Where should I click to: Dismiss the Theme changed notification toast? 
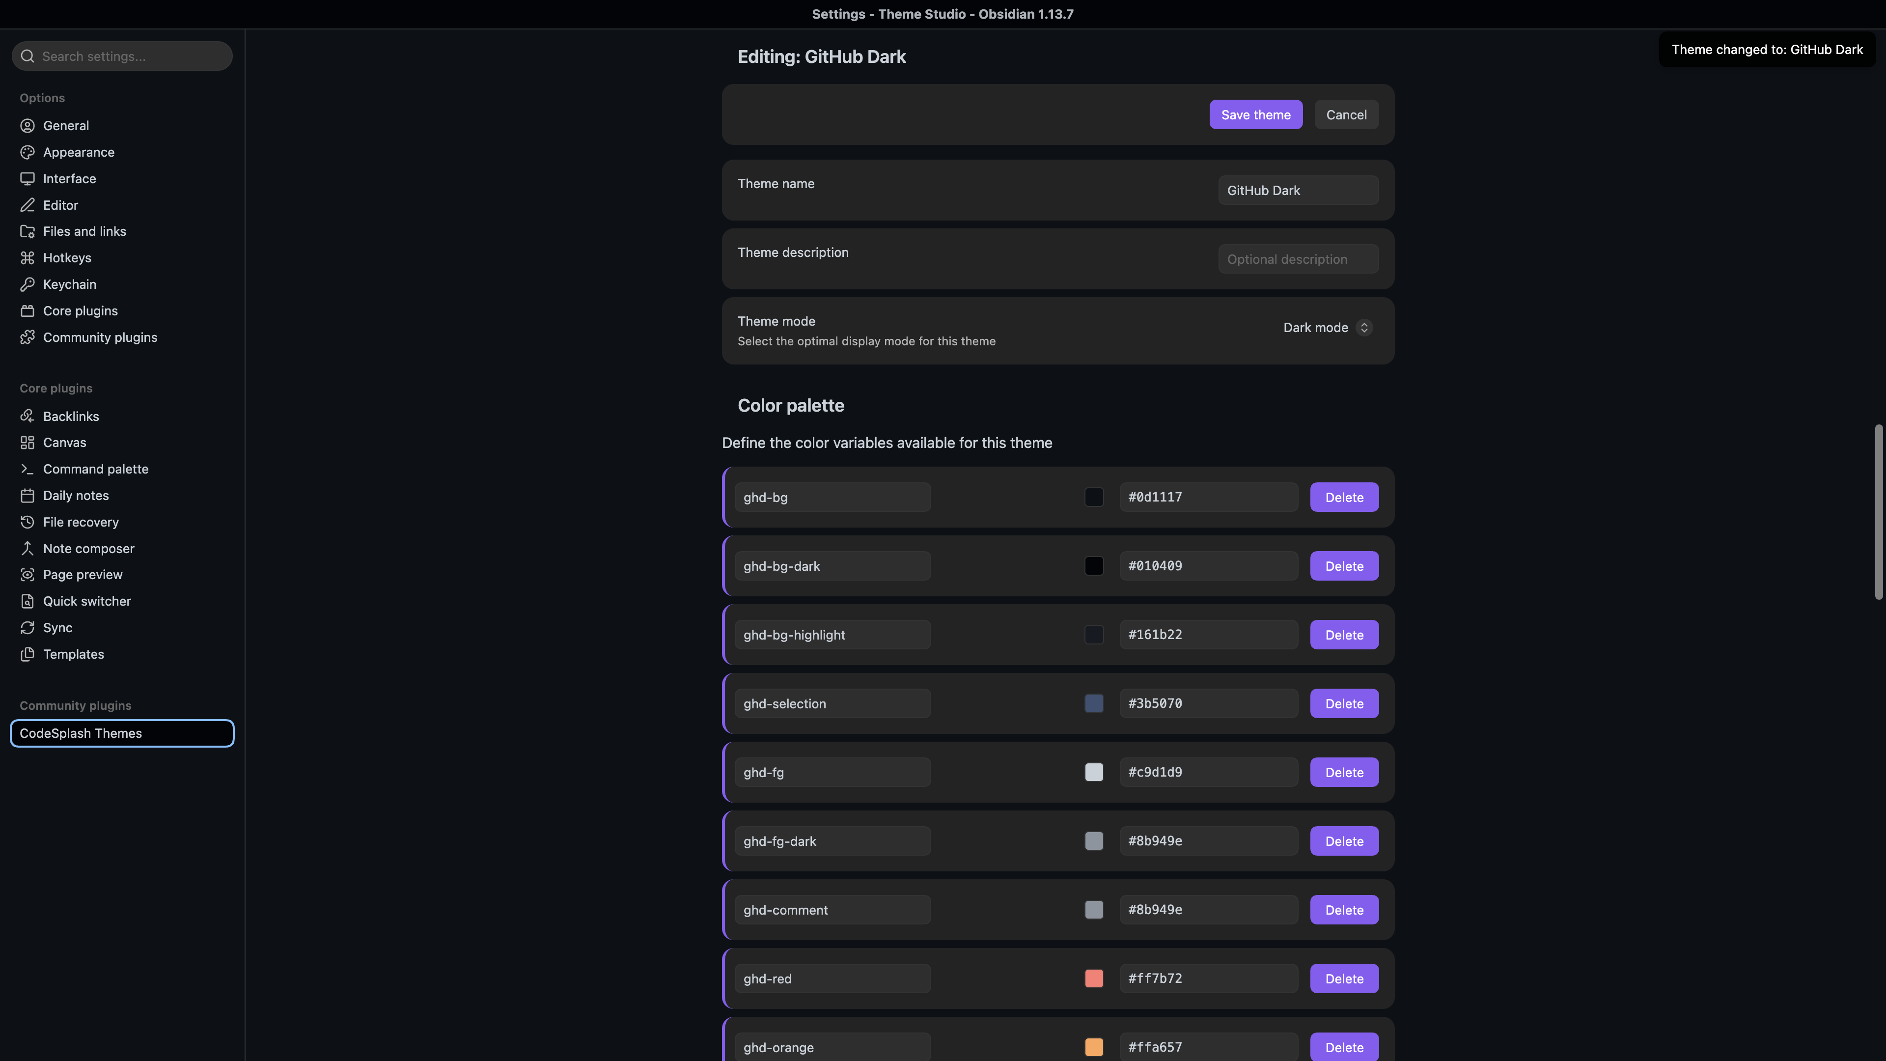click(x=1767, y=50)
